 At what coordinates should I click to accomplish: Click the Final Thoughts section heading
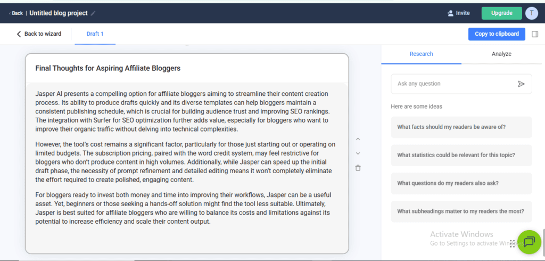pyautogui.click(x=108, y=68)
